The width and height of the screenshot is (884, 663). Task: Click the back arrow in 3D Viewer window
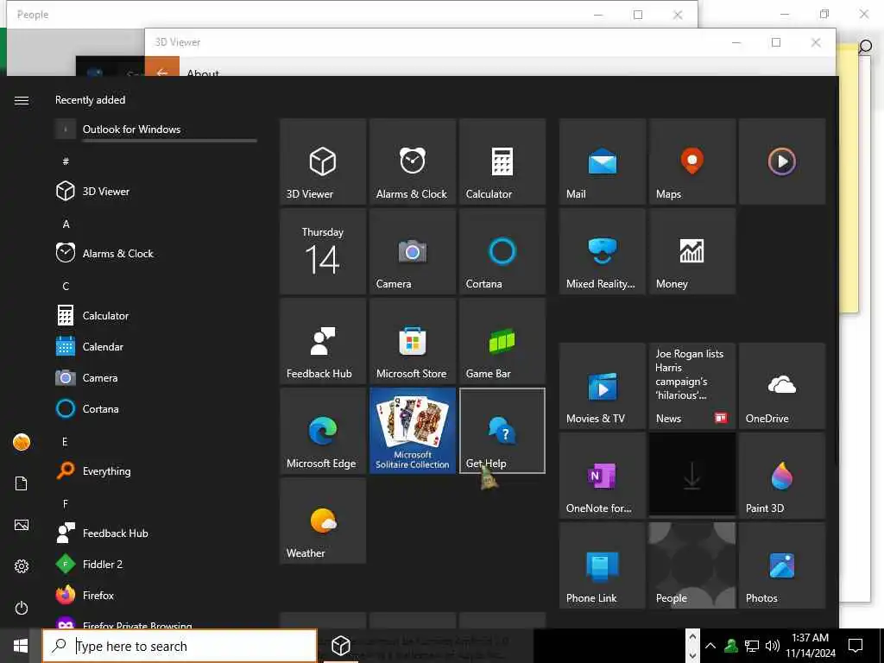pyautogui.click(x=161, y=67)
